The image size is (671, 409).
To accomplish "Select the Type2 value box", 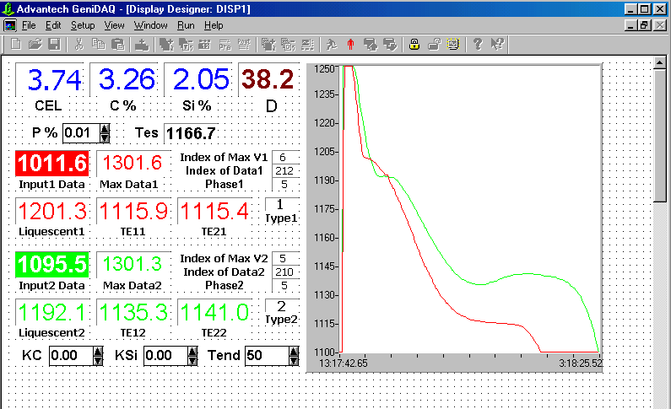I will pyautogui.click(x=281, y=306).
